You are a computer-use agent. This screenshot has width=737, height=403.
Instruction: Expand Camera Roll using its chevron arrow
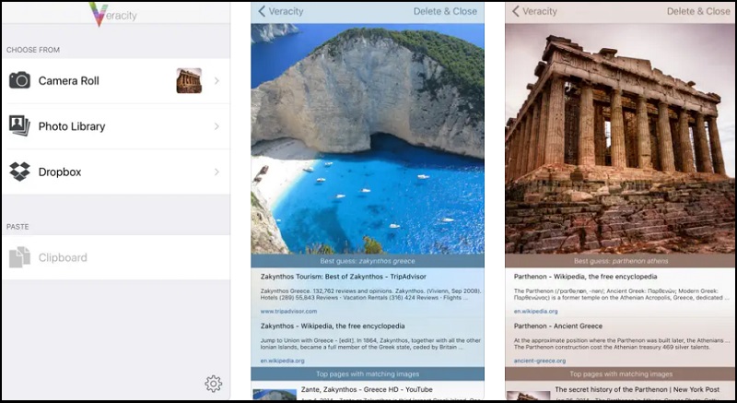click(217, 81)
